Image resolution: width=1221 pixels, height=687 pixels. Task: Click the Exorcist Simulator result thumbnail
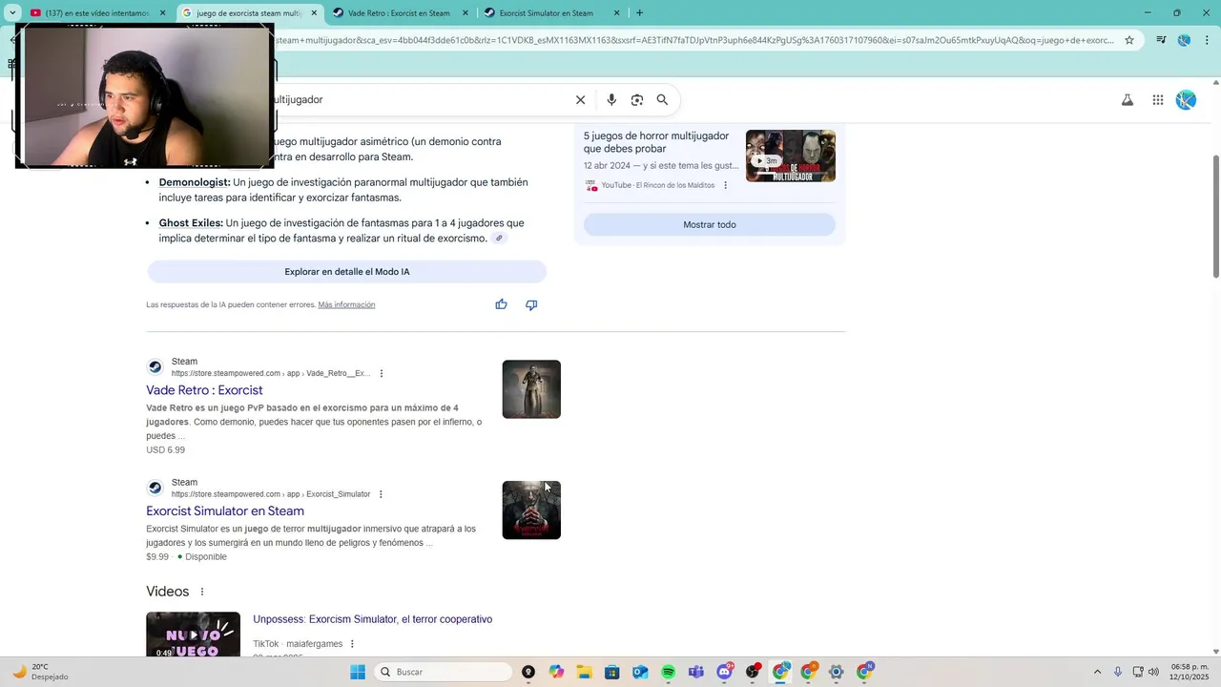pos(531,510)
